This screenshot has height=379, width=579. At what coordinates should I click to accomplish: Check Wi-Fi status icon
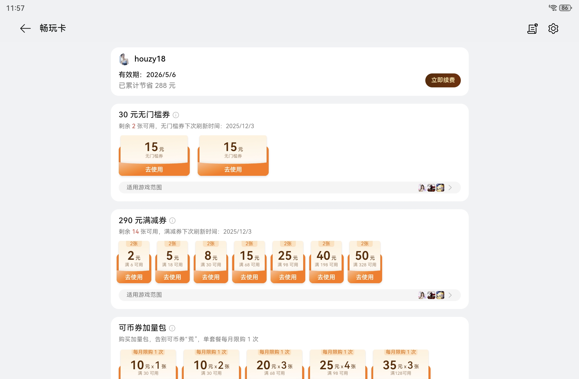pos(552,8)
